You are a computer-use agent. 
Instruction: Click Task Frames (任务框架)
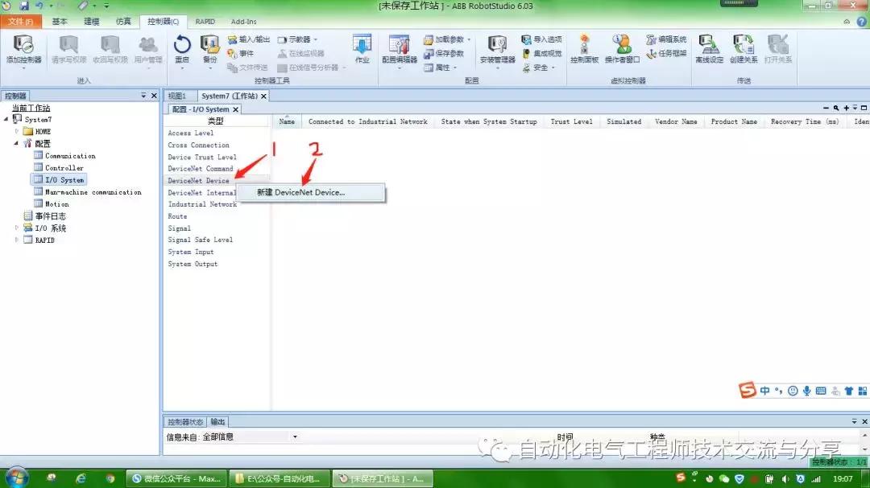point(666,53)
